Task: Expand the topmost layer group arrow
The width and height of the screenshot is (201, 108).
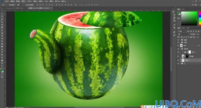Action: coord(180,40)
